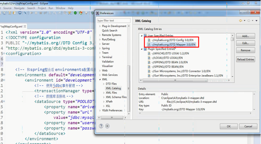Collapse the XML preference node

[x=100, y=79]
